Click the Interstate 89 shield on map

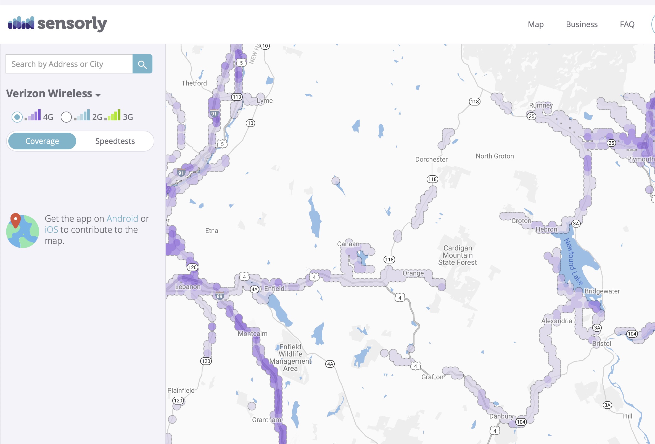[x=220, y=296]
